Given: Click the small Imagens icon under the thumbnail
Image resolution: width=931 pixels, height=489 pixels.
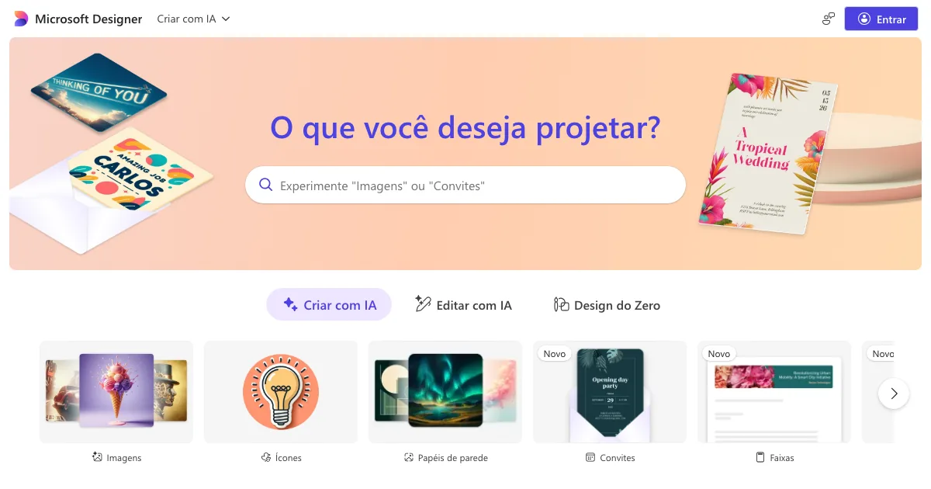Looking at the screenshot, I should point(97,457).
